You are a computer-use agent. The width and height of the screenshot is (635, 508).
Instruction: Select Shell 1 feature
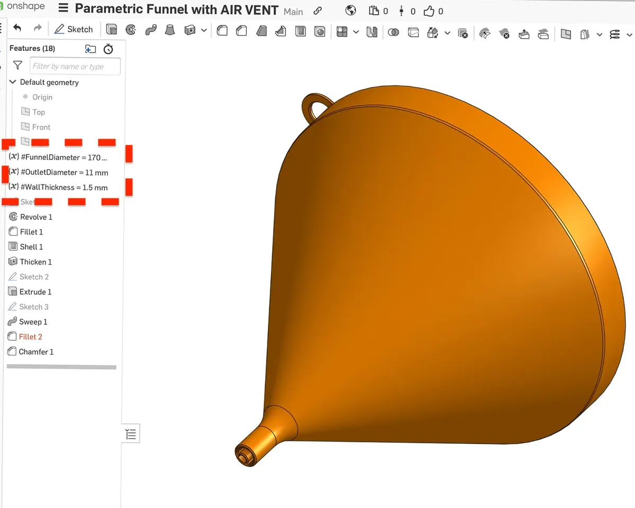[x=26, y=247]
